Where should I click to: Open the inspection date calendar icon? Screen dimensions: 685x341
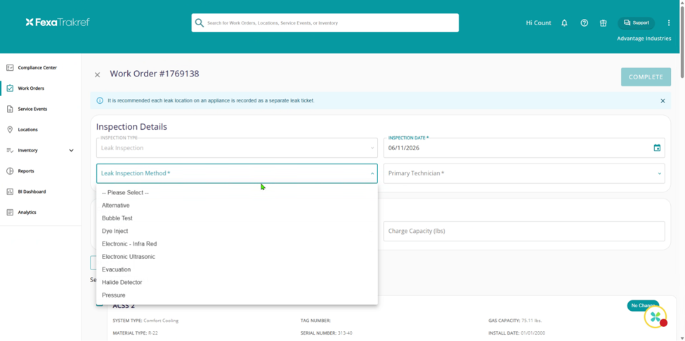657,148
